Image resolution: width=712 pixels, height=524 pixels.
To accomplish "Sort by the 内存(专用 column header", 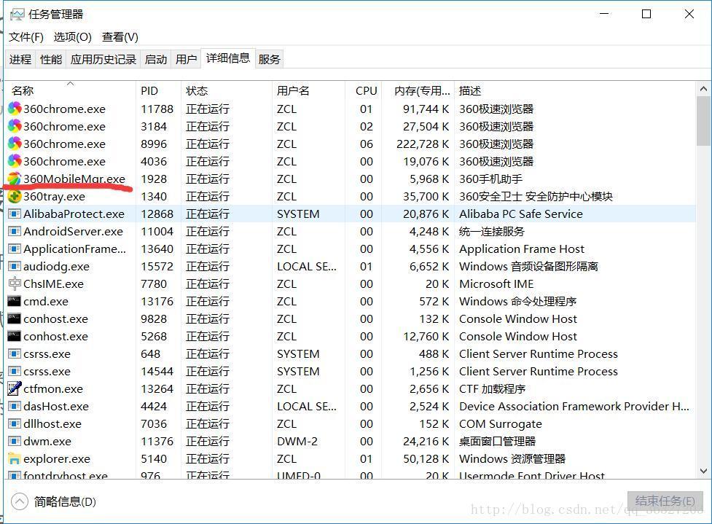I will pos(418,91).
